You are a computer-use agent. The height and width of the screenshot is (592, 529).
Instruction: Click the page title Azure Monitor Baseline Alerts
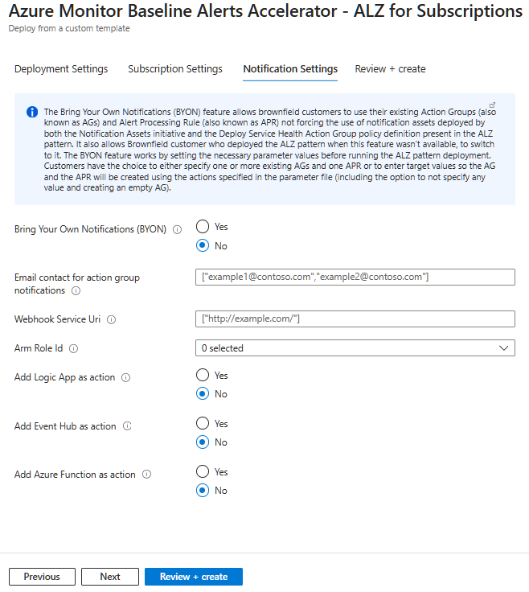(265, 11)
